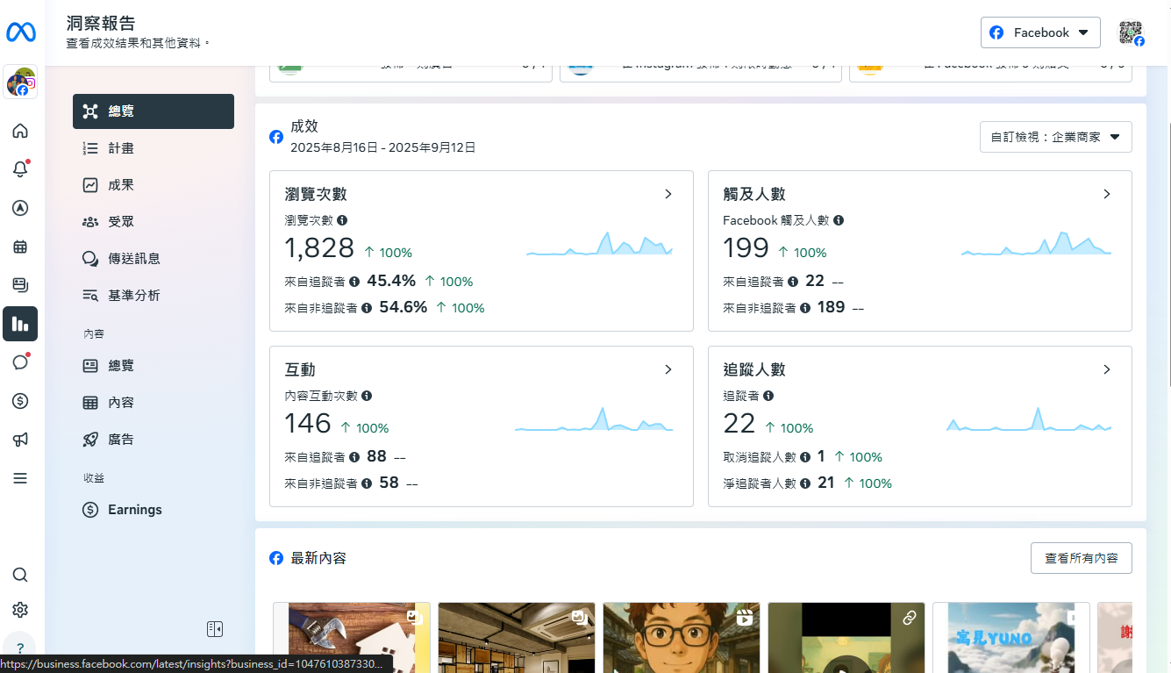
Task: Open the Facebook platform dropdown
Action: pyautogui.click(x=1040, y=32)
